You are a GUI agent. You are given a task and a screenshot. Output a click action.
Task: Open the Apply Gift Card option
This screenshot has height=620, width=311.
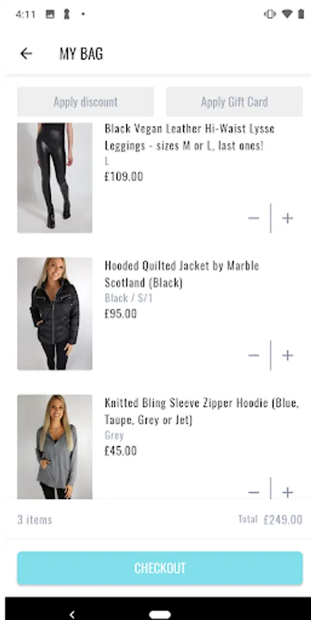pos(235,102)
